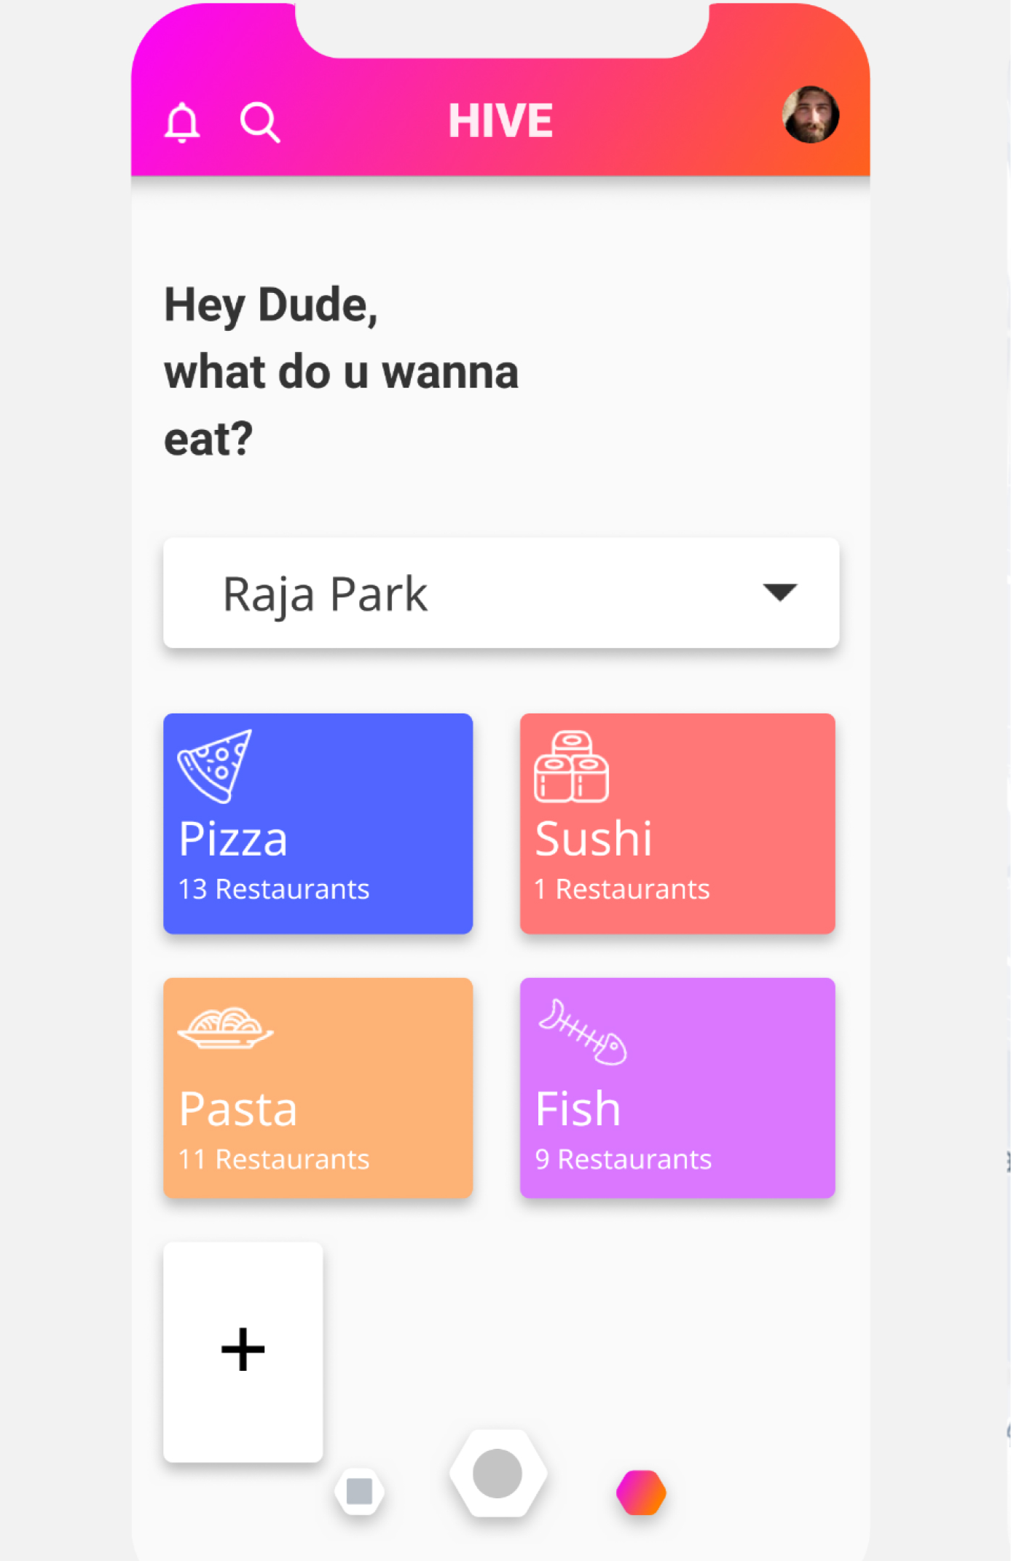Click the fish skeleton icon
1011x1561 pixels.
point(583,1031)
